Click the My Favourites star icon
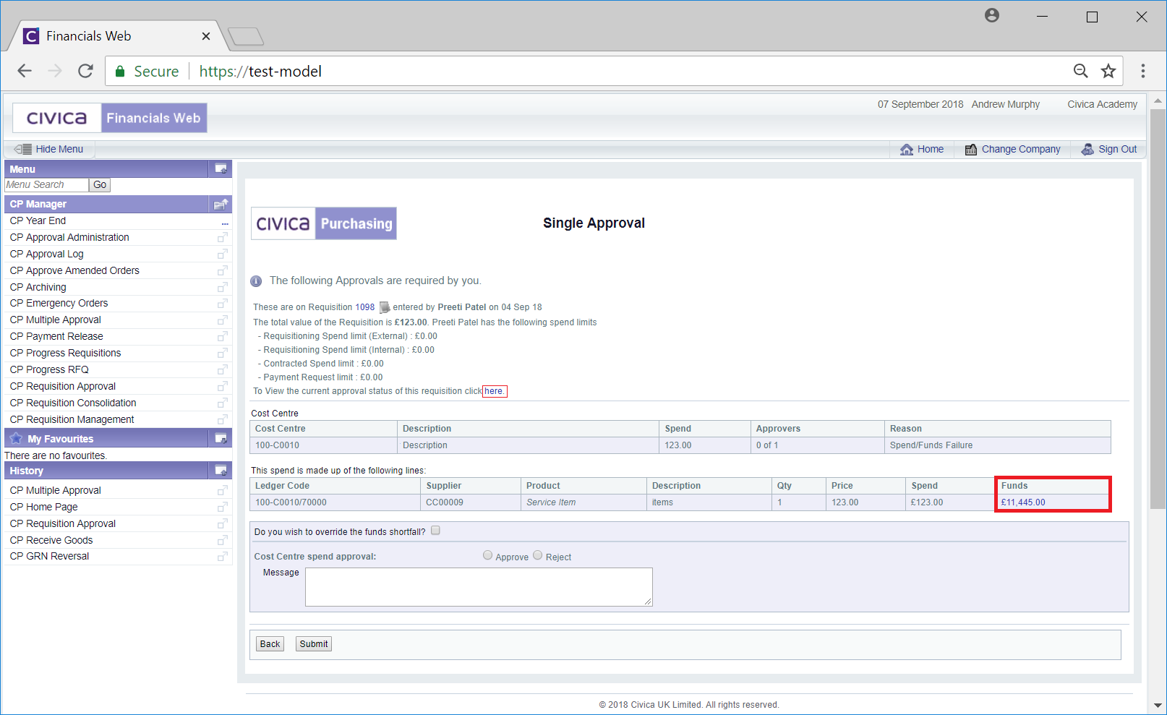 tap(16, 439)
